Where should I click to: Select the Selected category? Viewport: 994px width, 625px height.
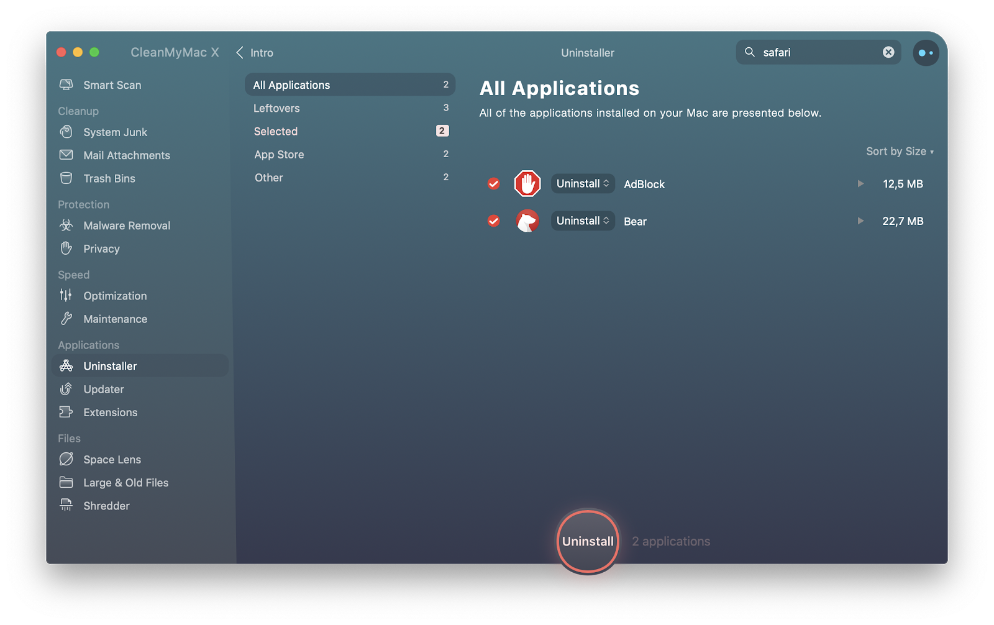[x=350, y=131]
